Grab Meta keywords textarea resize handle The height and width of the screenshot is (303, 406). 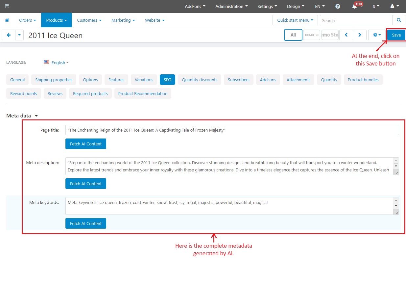click(396, 212)
